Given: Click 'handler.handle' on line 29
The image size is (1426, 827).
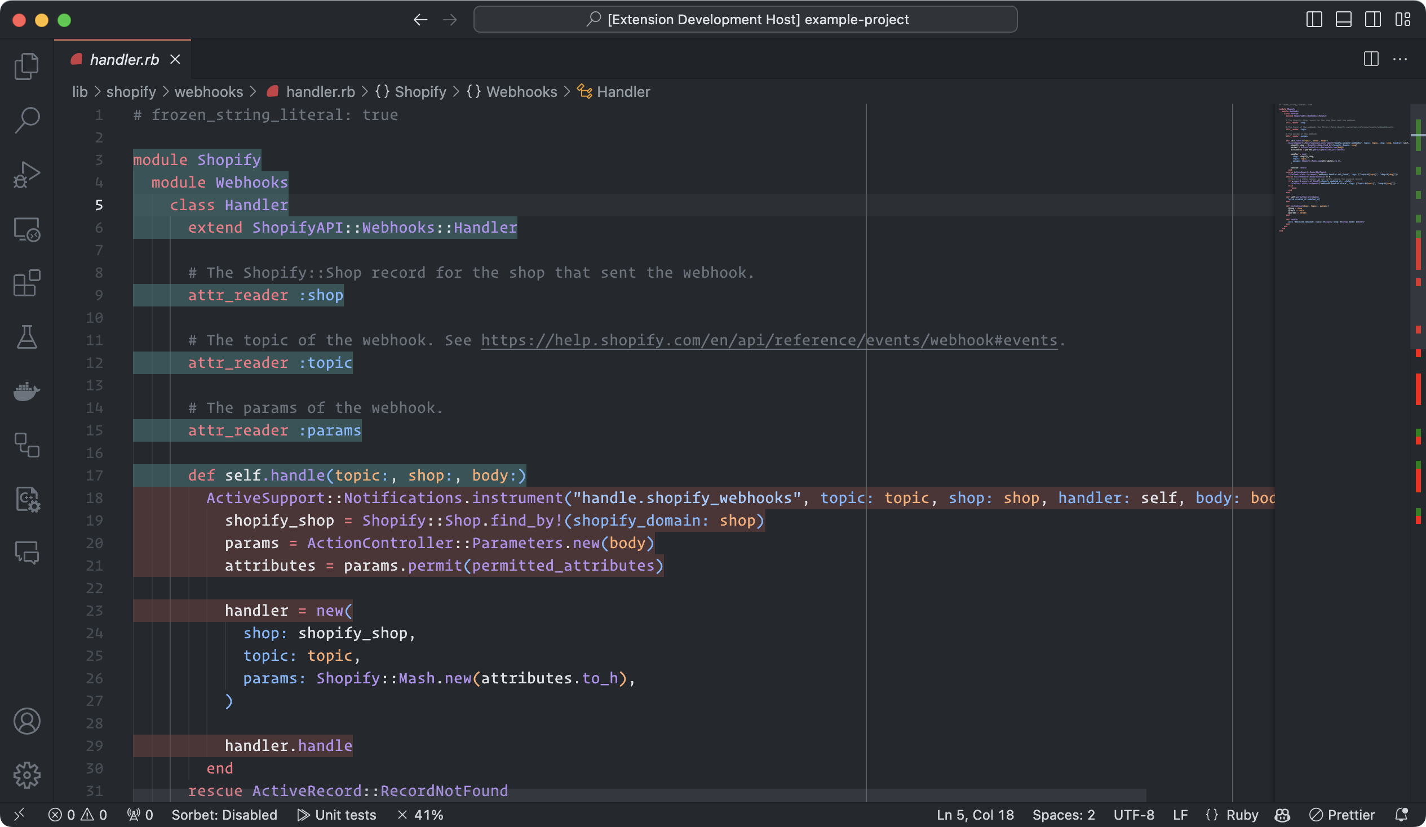Looking at the screenshot, I should pyautogui.click(x=289, y=745).
